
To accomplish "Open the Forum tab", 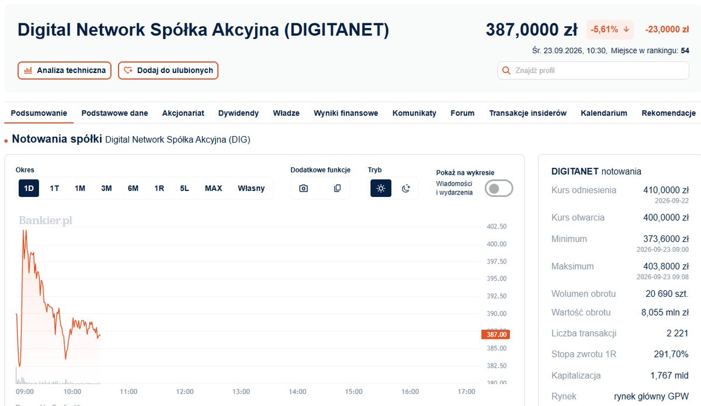I will (463, 113).
